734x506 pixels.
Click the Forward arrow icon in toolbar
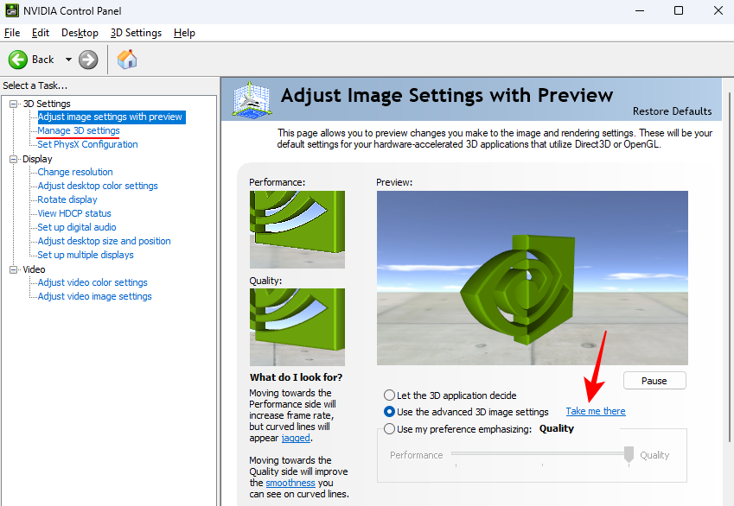click(88, 60)
